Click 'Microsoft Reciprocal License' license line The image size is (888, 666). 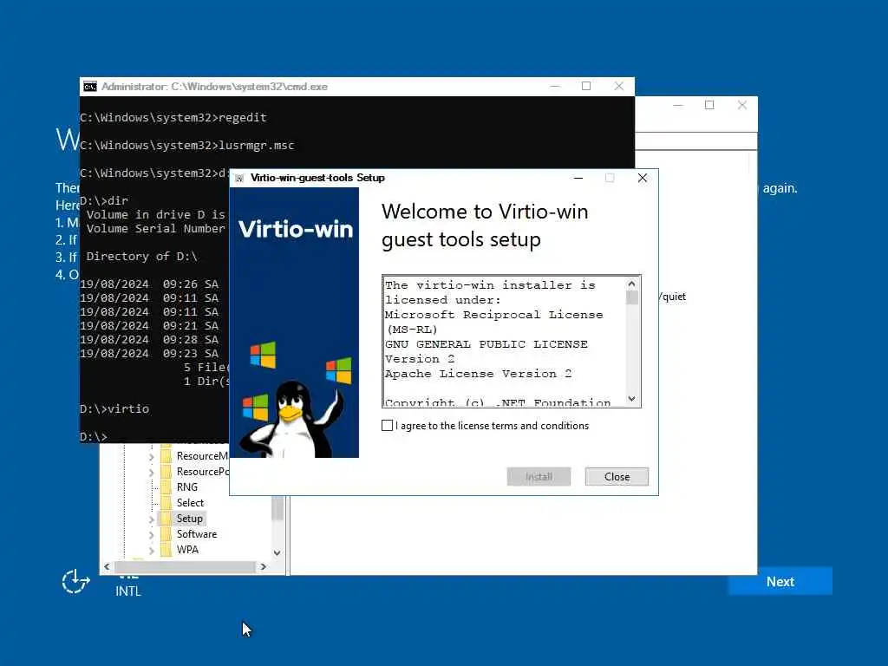[493, 315]
